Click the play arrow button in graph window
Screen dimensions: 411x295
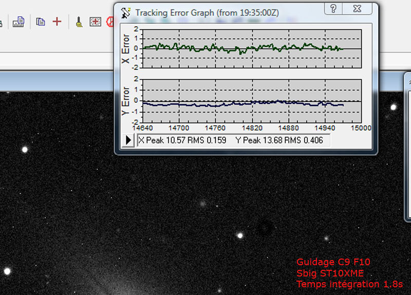pos(128,140)
